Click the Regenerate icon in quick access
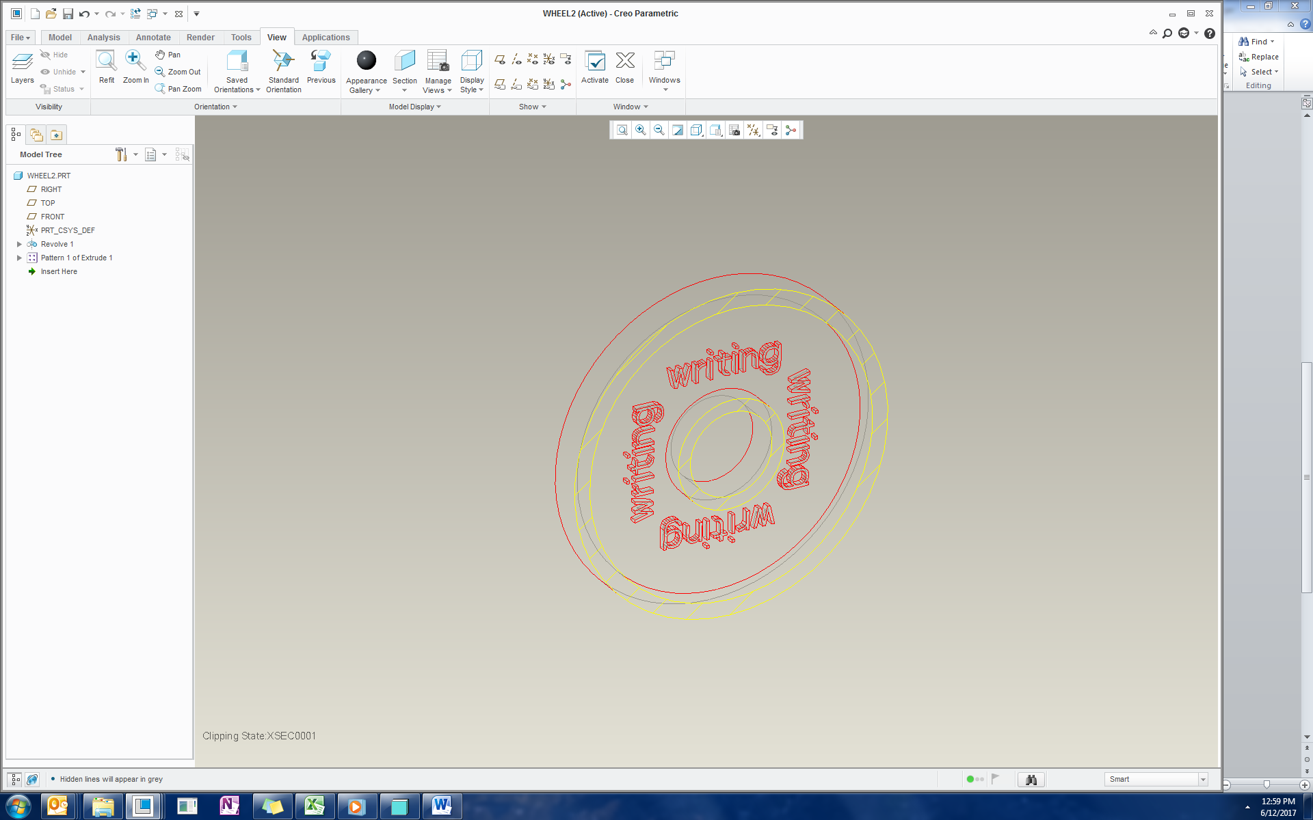This screenshot has height=820, width=1313. (x=135, y=14)
